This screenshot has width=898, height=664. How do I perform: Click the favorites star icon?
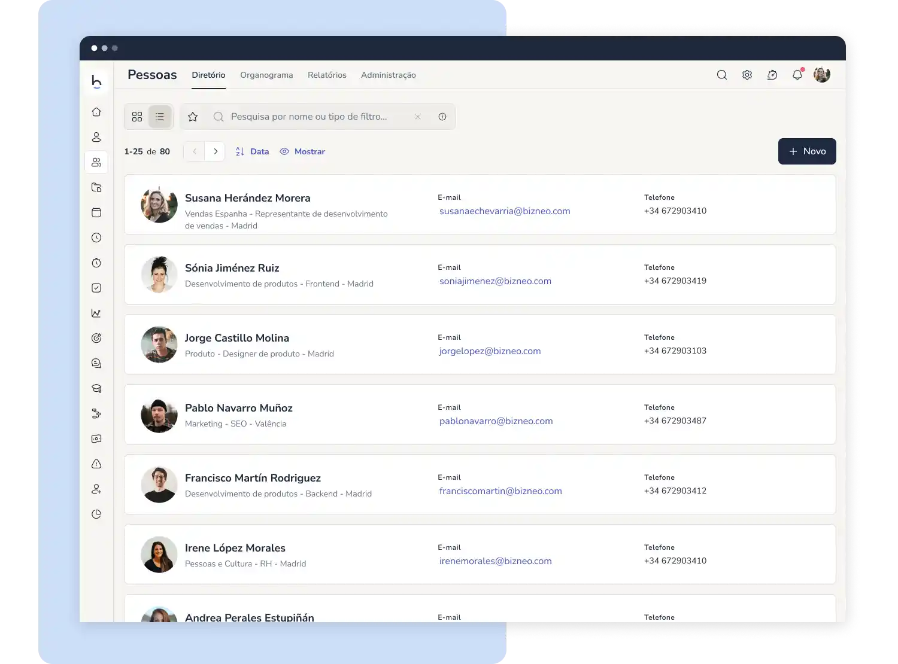pos(193,117)
